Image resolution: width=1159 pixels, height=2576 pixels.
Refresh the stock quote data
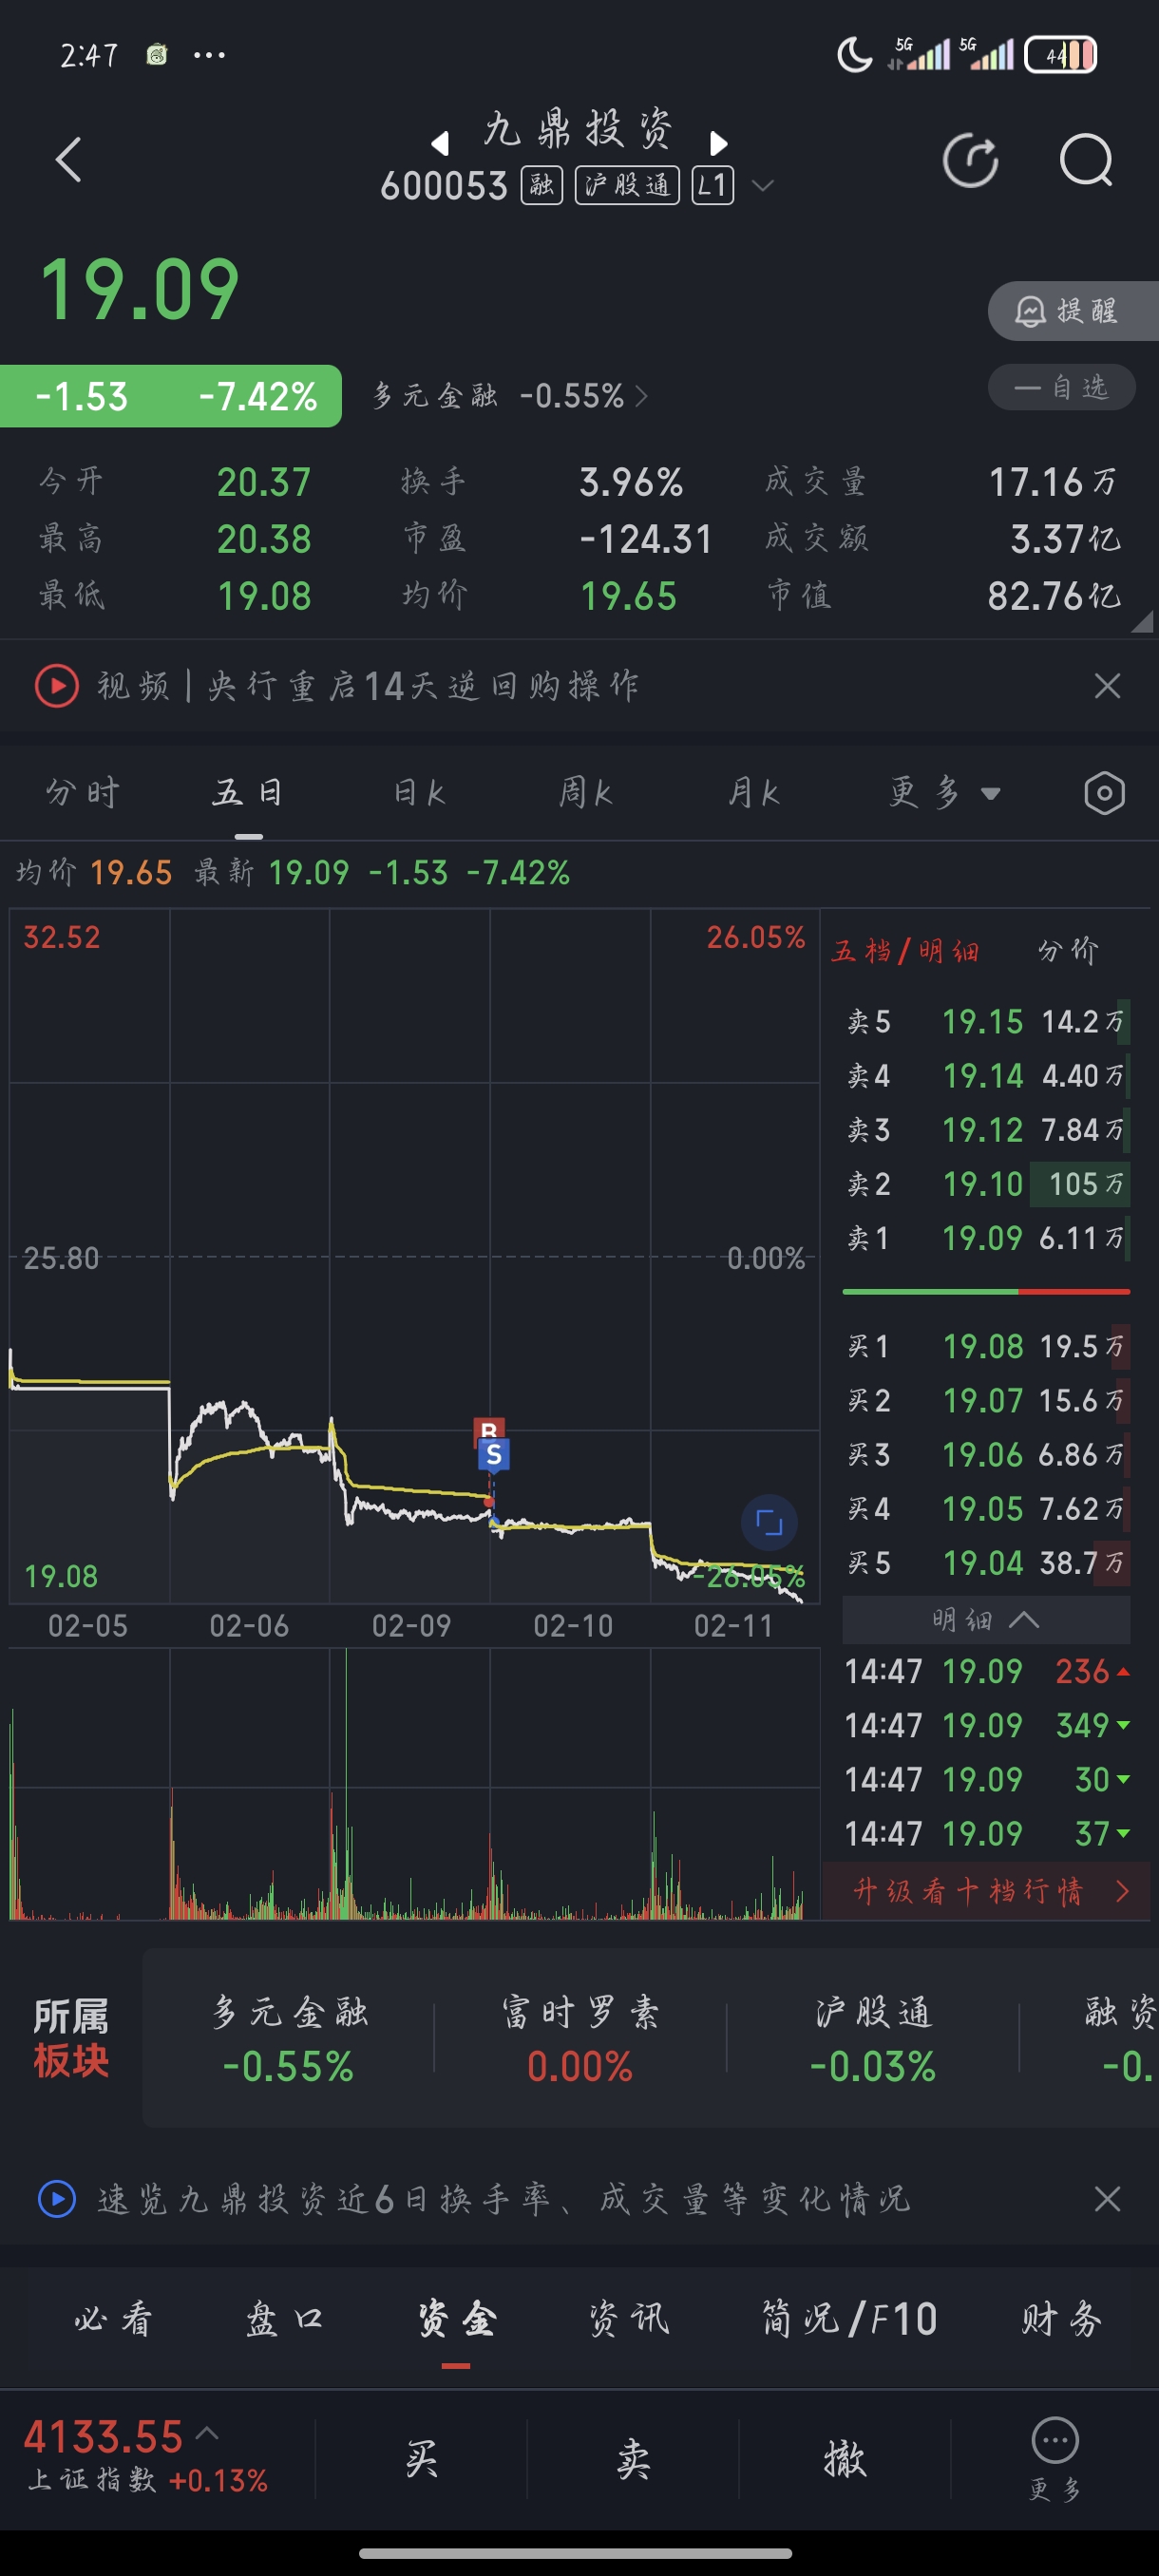(970, 161)
